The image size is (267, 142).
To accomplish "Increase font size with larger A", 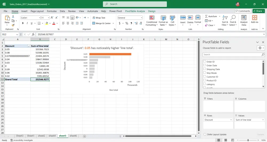I will point(52,18).
